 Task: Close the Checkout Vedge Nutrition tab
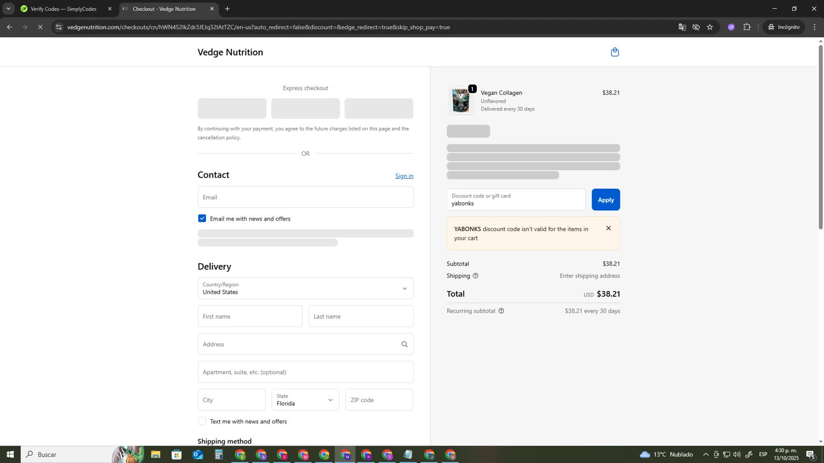click(x=212, y=9)
